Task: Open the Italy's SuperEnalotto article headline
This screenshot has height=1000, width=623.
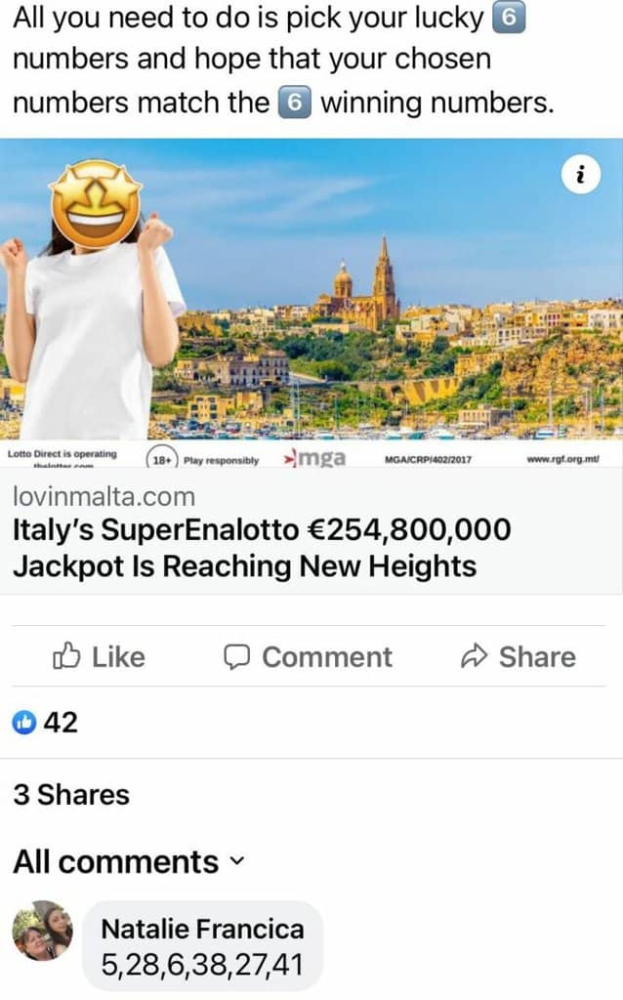Action: (x=262, y=548)
